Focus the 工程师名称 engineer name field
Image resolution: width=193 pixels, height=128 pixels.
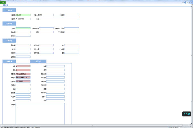tap(72, 32)
